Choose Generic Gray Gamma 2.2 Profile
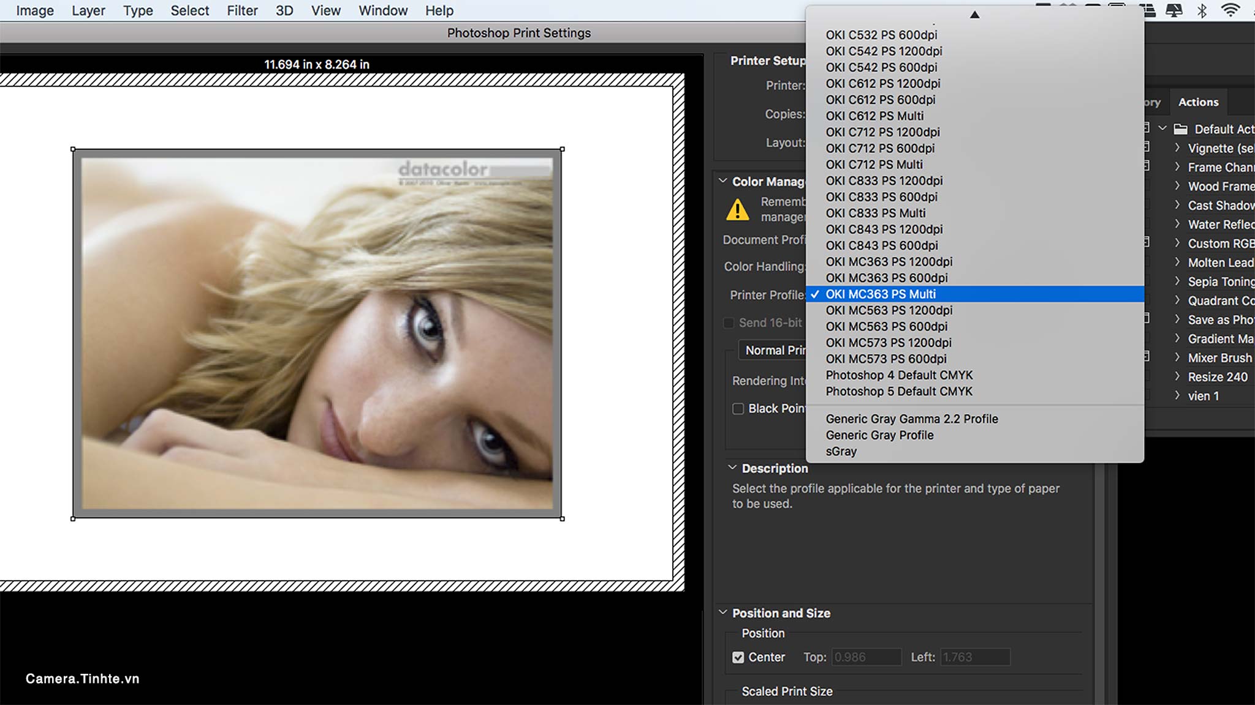 975,419
